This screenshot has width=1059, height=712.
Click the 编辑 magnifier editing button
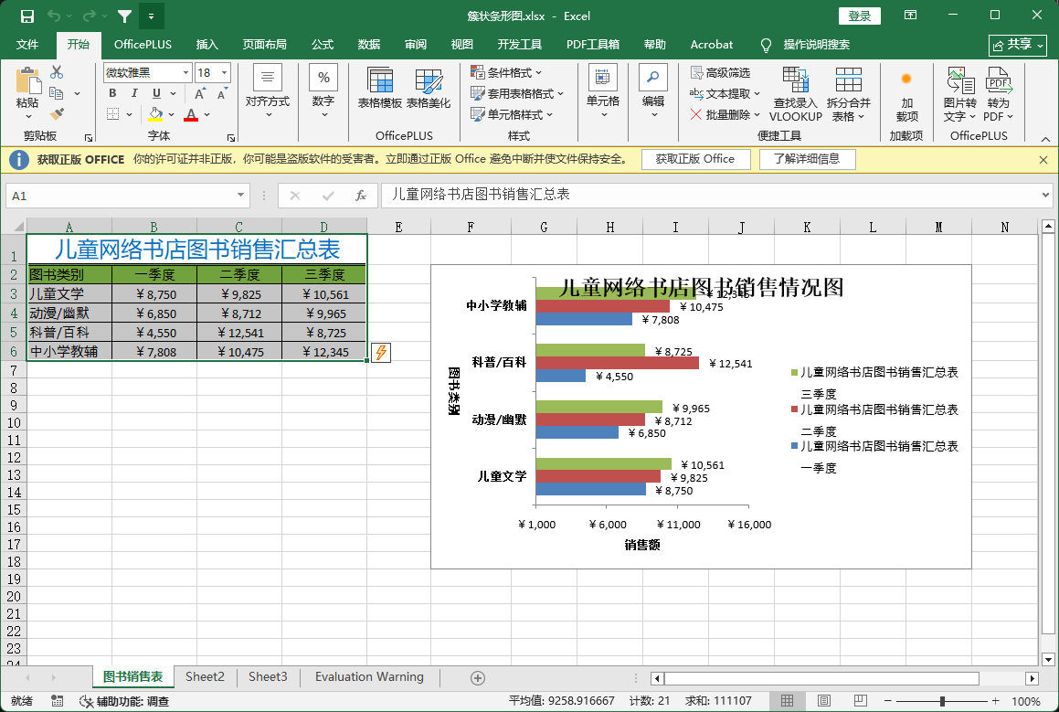pyautogui.click(x=653, y=91)
